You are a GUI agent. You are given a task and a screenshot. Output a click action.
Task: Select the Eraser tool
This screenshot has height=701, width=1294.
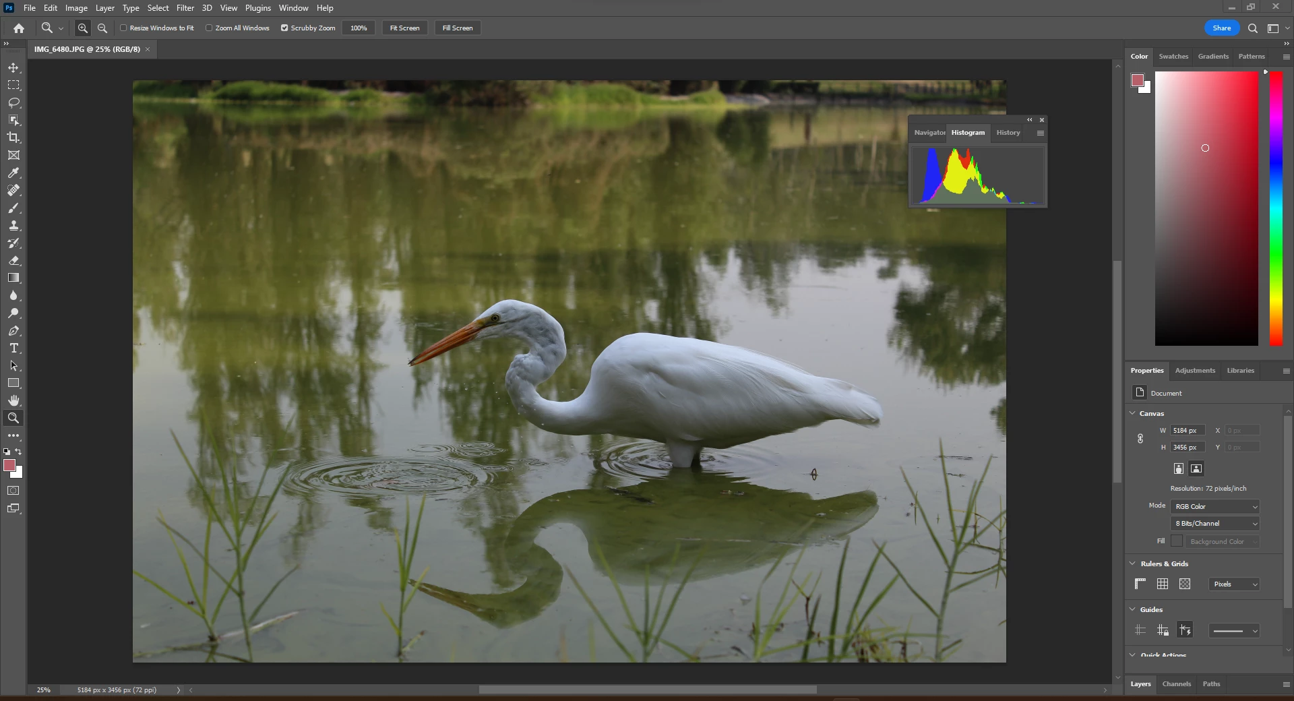point(13,261)
